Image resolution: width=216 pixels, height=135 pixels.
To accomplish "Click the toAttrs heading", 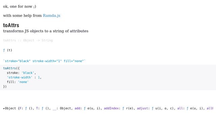I will click(11, 25).
